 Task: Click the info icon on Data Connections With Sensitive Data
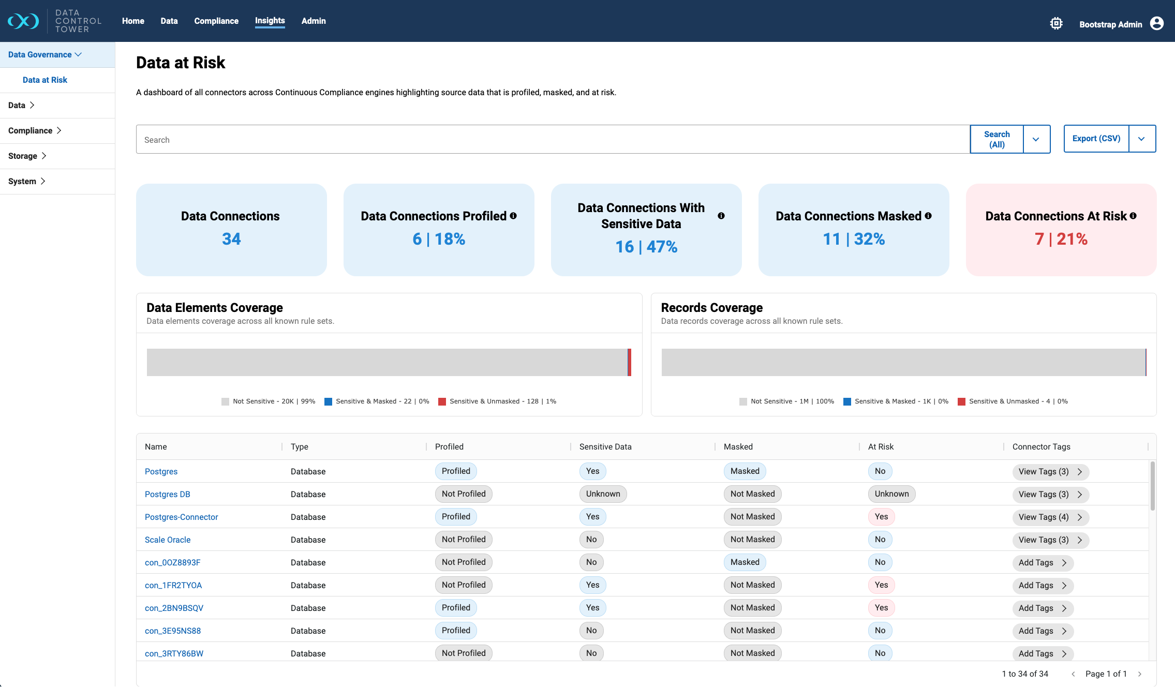coord(721,216)
